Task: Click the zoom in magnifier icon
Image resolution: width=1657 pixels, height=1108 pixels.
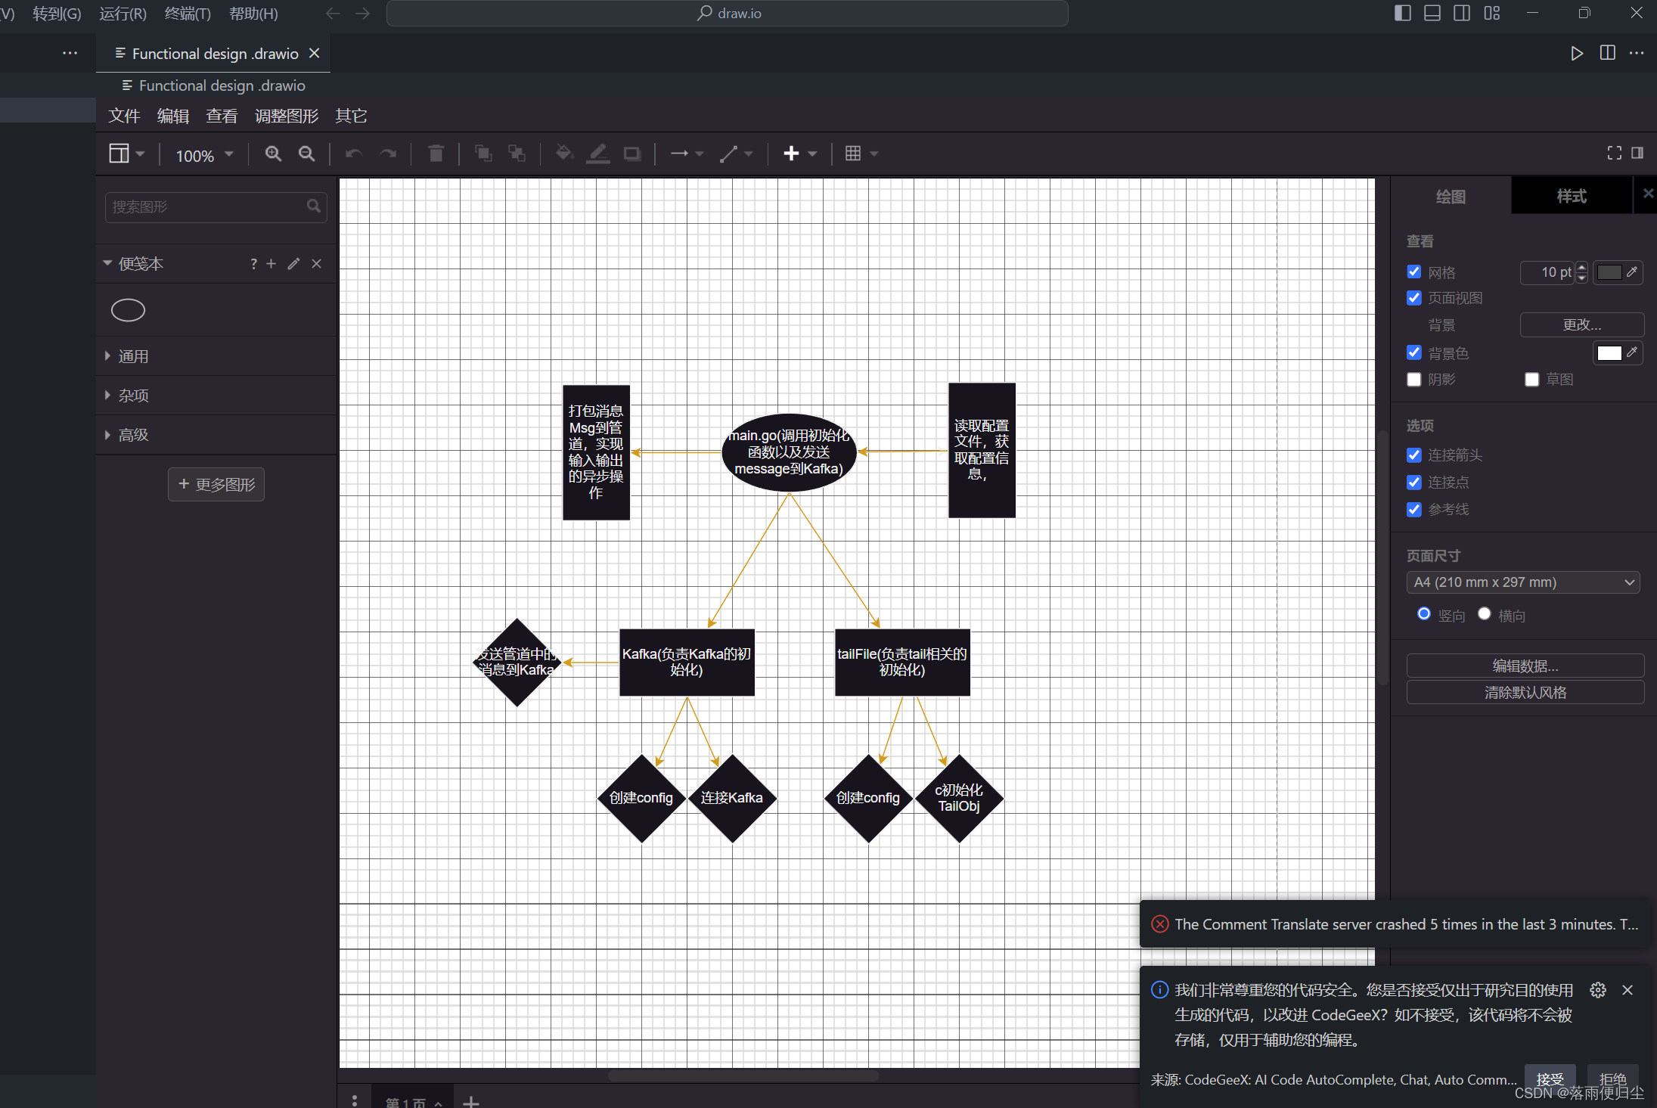Action: pyautogui.click(x=273, y=154)
